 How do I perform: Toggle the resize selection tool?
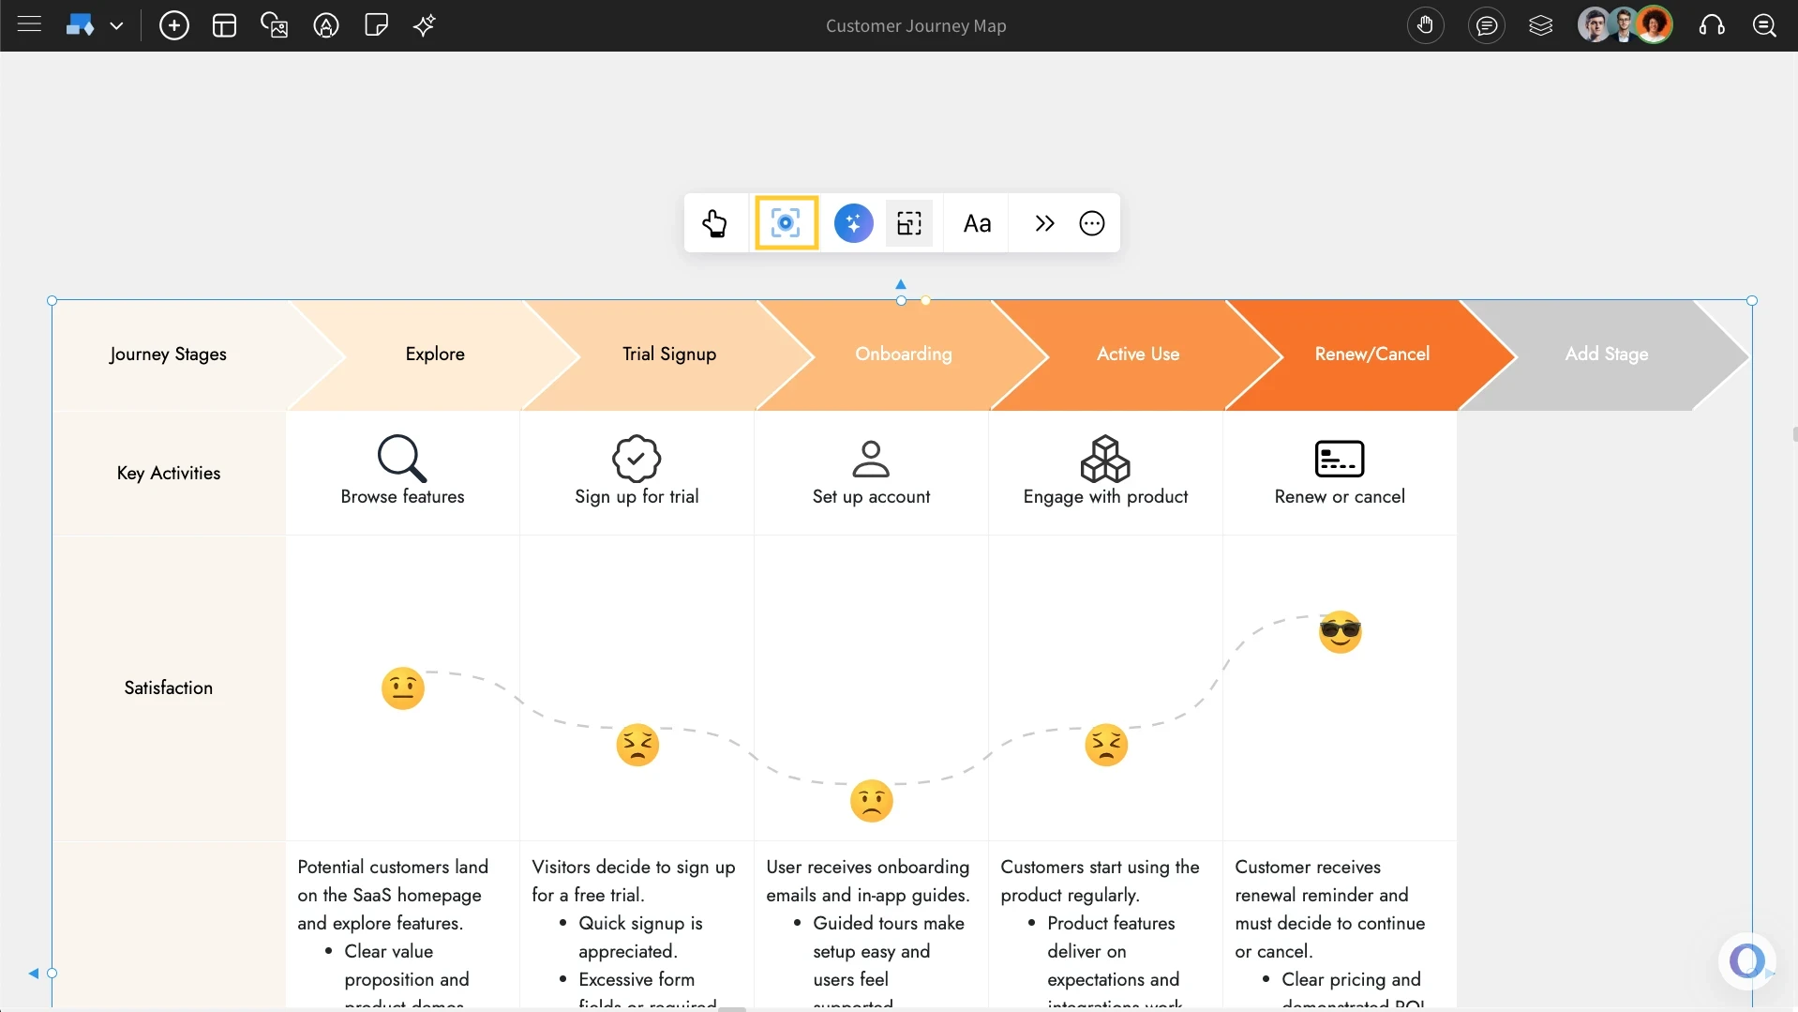(x=909, y=223)
